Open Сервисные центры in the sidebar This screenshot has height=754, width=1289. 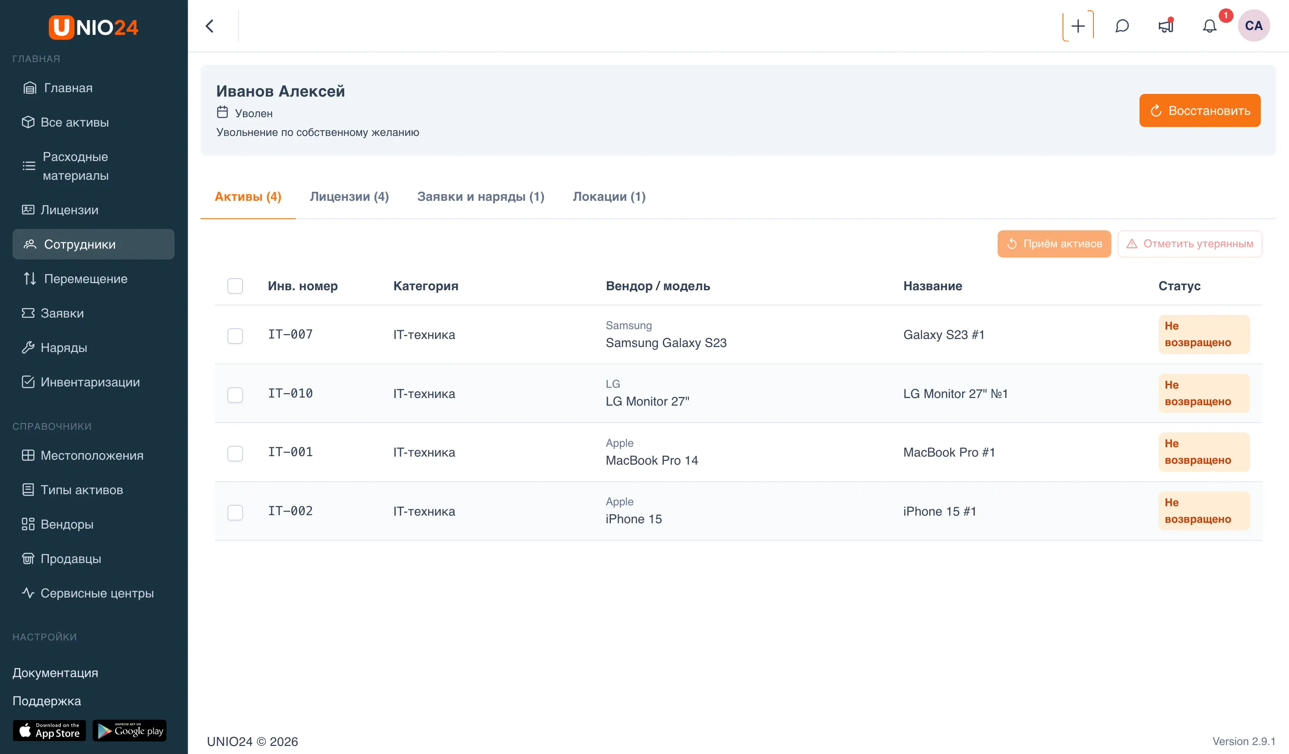pos(93,593)
